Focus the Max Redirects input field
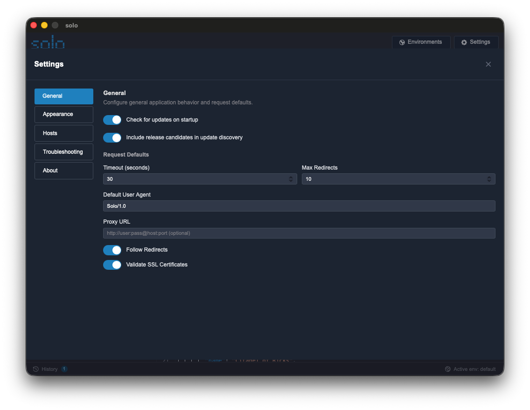The height and width of the screenshot is (410, 530). click(398, 179)
